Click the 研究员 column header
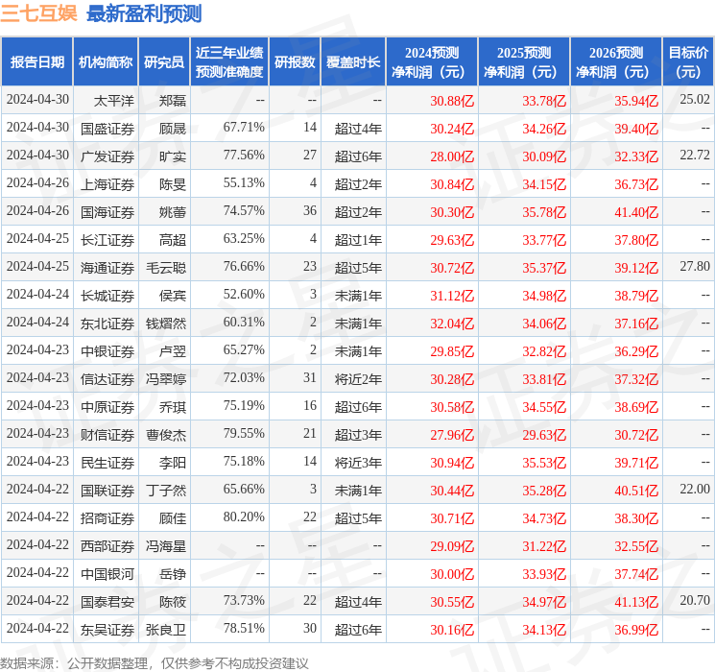Image resolution: width=715 pixels, height=672 pixels. (164, 62)
